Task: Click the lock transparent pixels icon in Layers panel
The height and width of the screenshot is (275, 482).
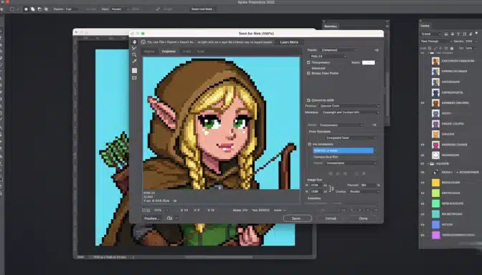Action: click(430, 48)
